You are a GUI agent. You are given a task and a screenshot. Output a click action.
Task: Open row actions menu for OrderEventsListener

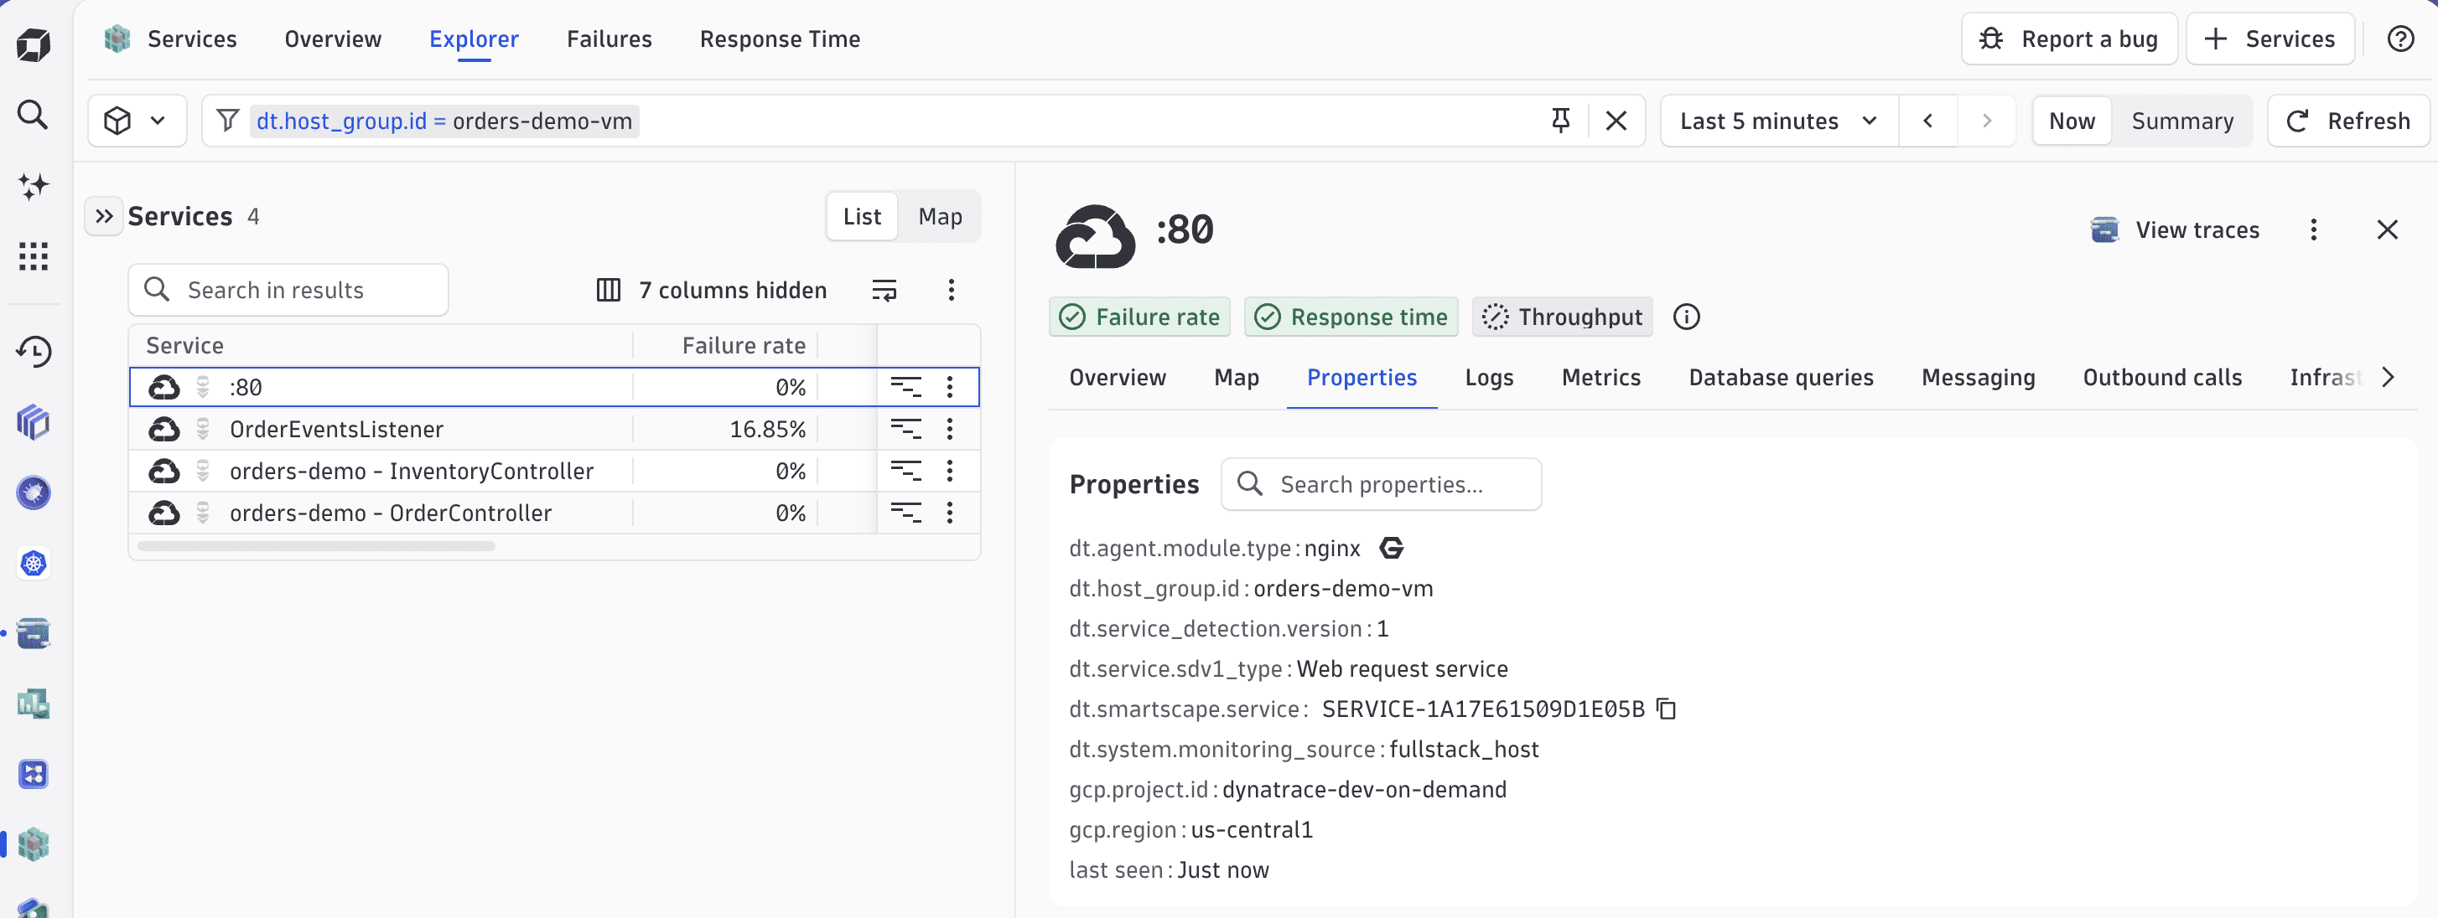pyautogui.click(x=949, y=428)
